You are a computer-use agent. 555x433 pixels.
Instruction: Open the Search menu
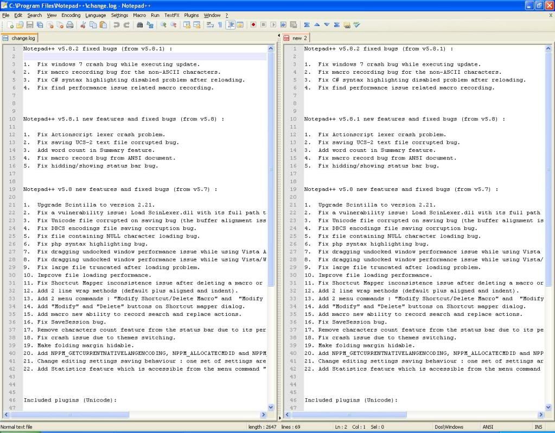click(34, 15)
